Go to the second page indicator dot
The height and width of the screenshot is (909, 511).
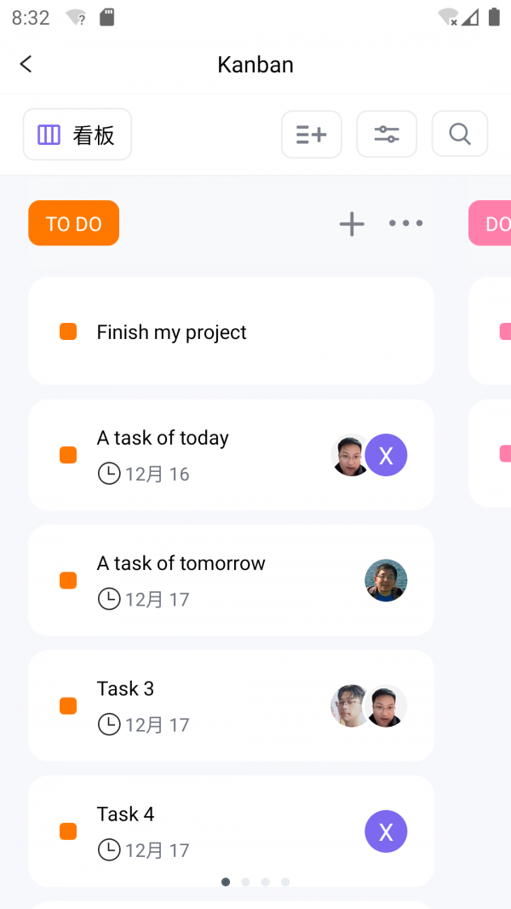point(245,882)
